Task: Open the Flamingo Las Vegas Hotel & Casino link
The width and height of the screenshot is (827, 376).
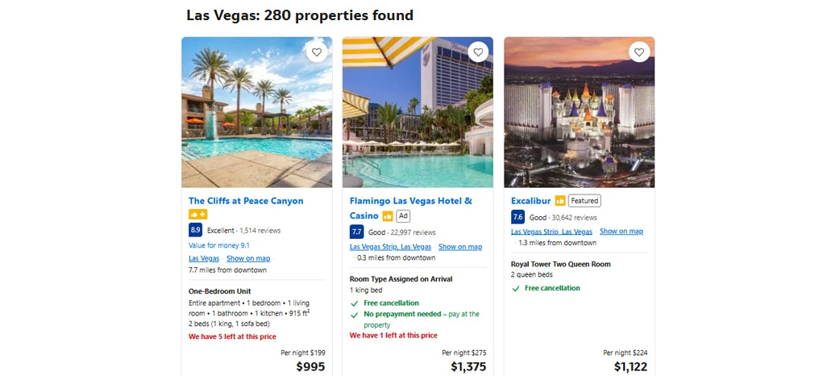Action: click(410, 201)
